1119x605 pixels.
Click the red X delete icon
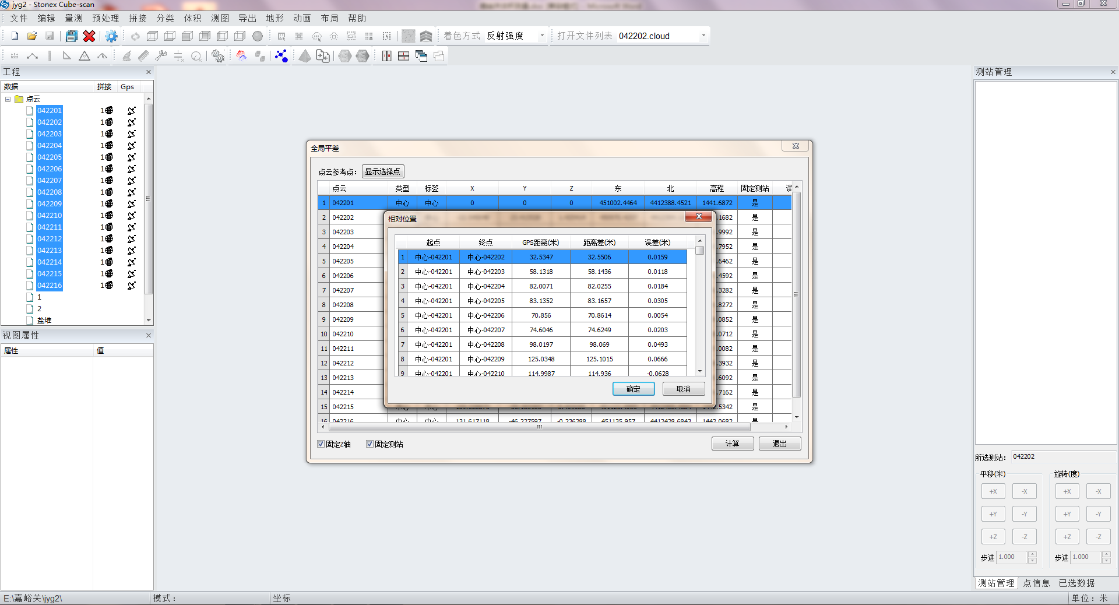(x=89, y=36)
